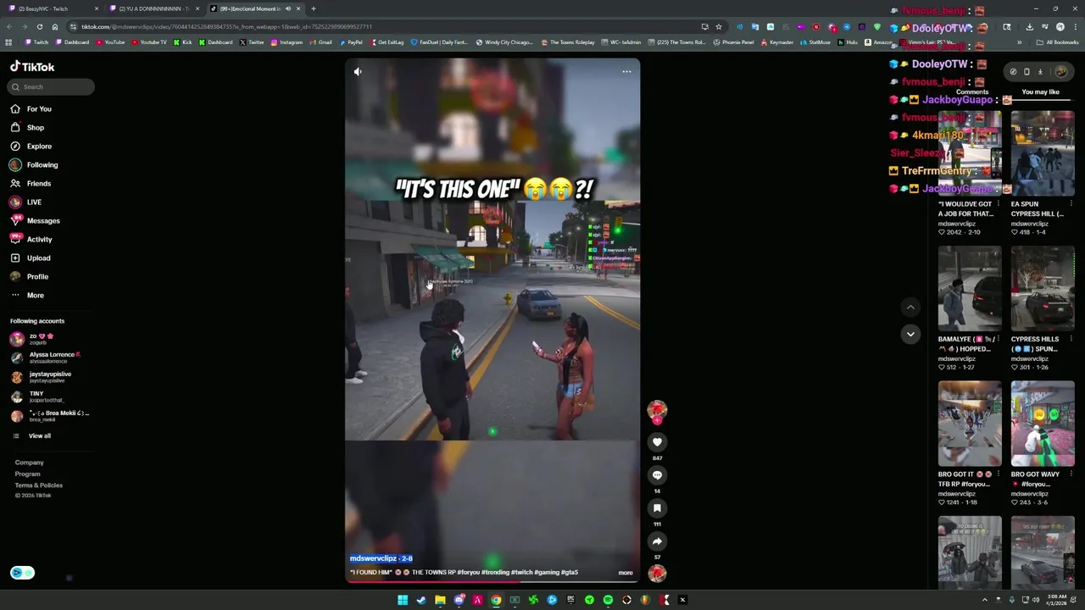Open the 'BRO GOT WAVY' video thumbnail
1085x610 pixels.
1043,424
